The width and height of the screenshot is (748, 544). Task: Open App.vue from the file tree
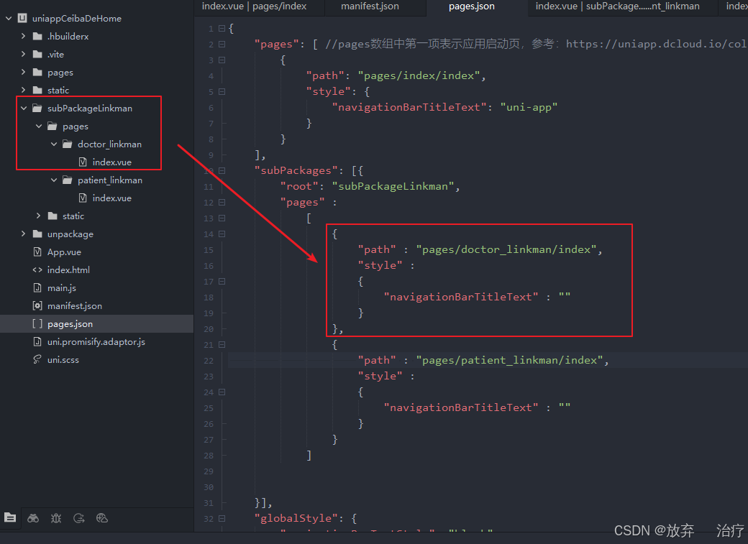[x=64, y=252]
